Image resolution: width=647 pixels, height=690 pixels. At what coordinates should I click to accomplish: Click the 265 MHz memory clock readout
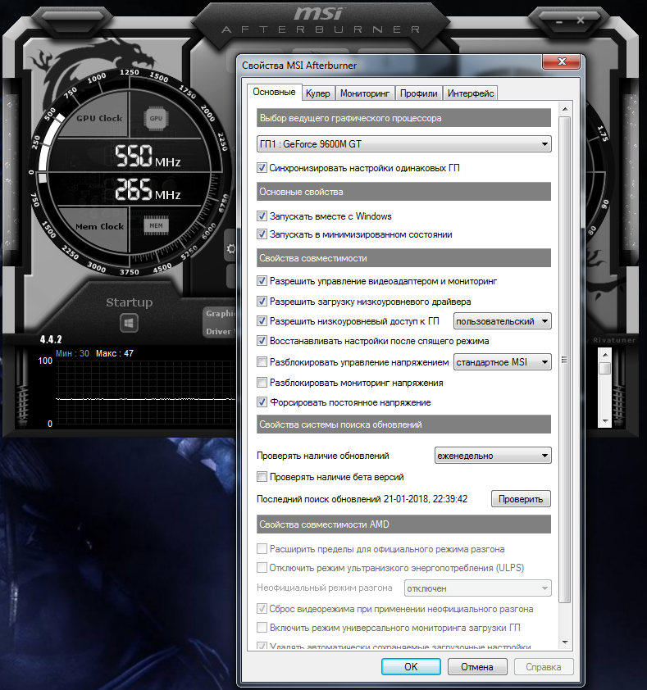point(148,189)
